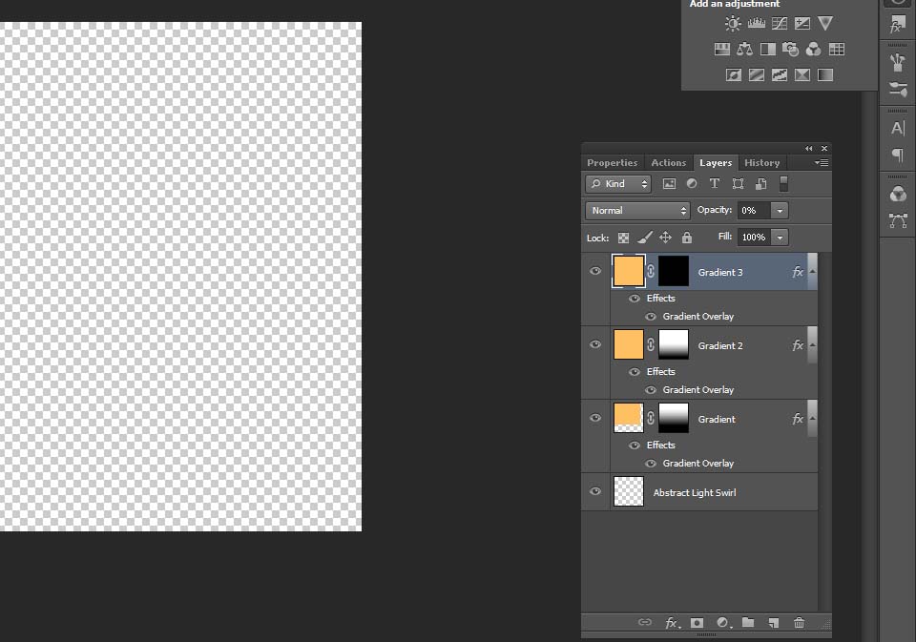Toggle the layer filtering switch on/off
This screenshot has width=916, height=642.
click(784, 184)
